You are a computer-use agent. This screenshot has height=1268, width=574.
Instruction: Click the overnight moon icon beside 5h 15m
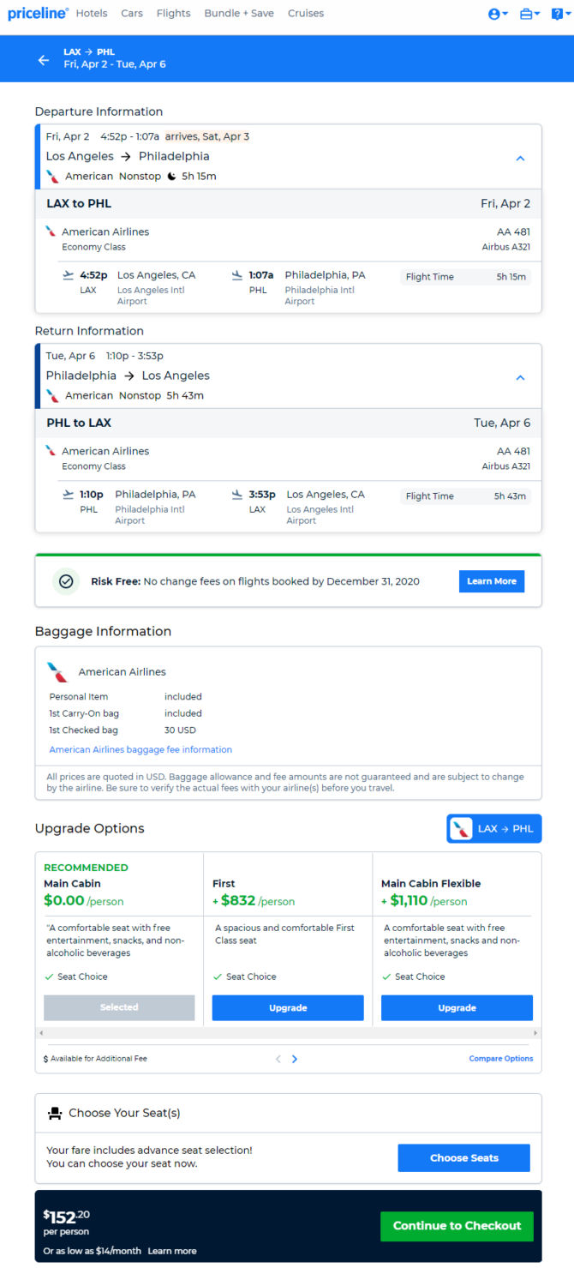coord(171,177)
